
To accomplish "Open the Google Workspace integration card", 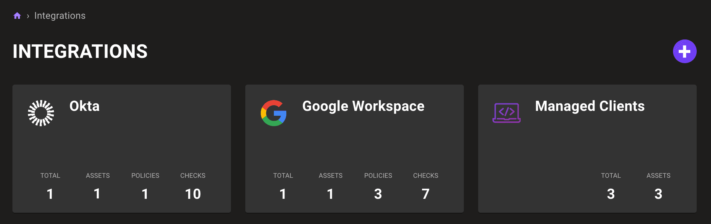I will 354,148.
